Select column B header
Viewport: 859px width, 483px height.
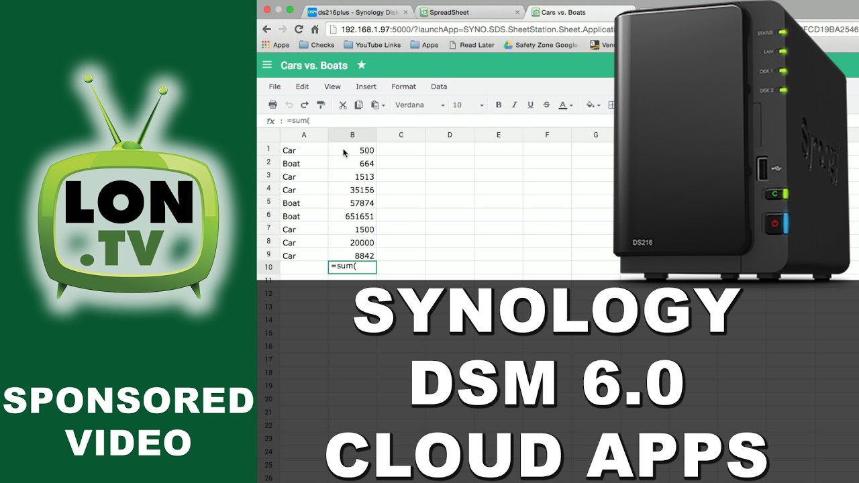point(352,135)
